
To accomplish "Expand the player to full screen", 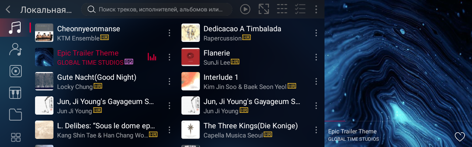I will [264, 10].
